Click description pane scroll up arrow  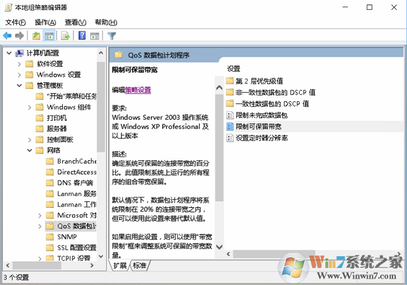click(219, 88)
